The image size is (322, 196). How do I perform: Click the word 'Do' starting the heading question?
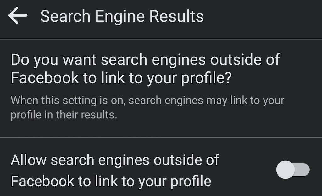click(x=20, y=59)
